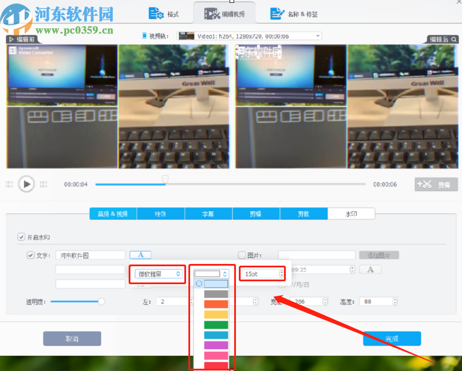Select the 剪裁 crop tab

click(304, 214)
